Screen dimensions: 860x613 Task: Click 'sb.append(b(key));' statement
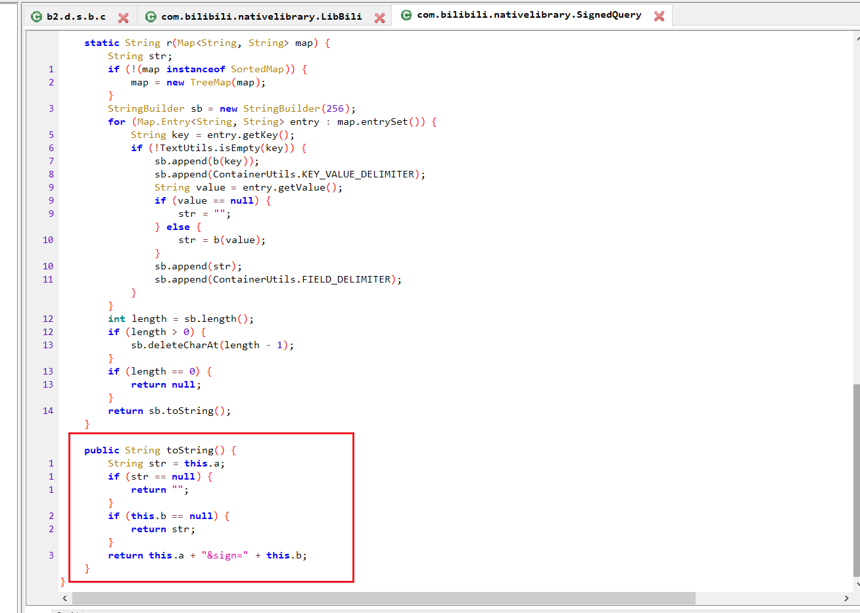(207, 161)
